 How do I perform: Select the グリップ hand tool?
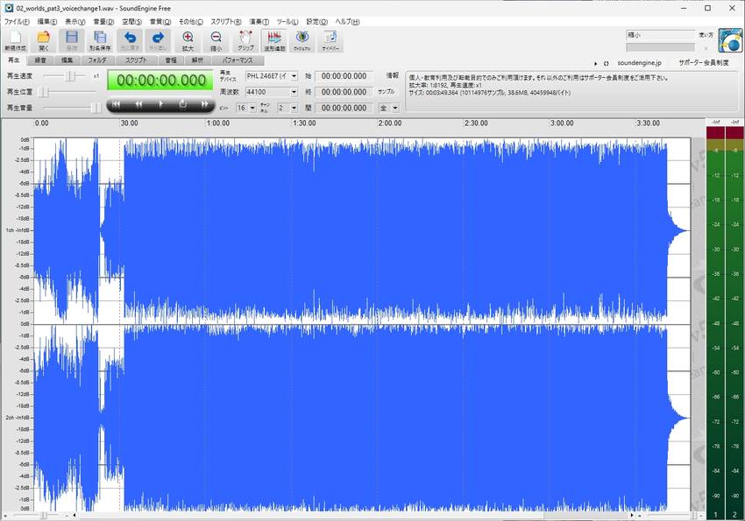pos(245,41)
